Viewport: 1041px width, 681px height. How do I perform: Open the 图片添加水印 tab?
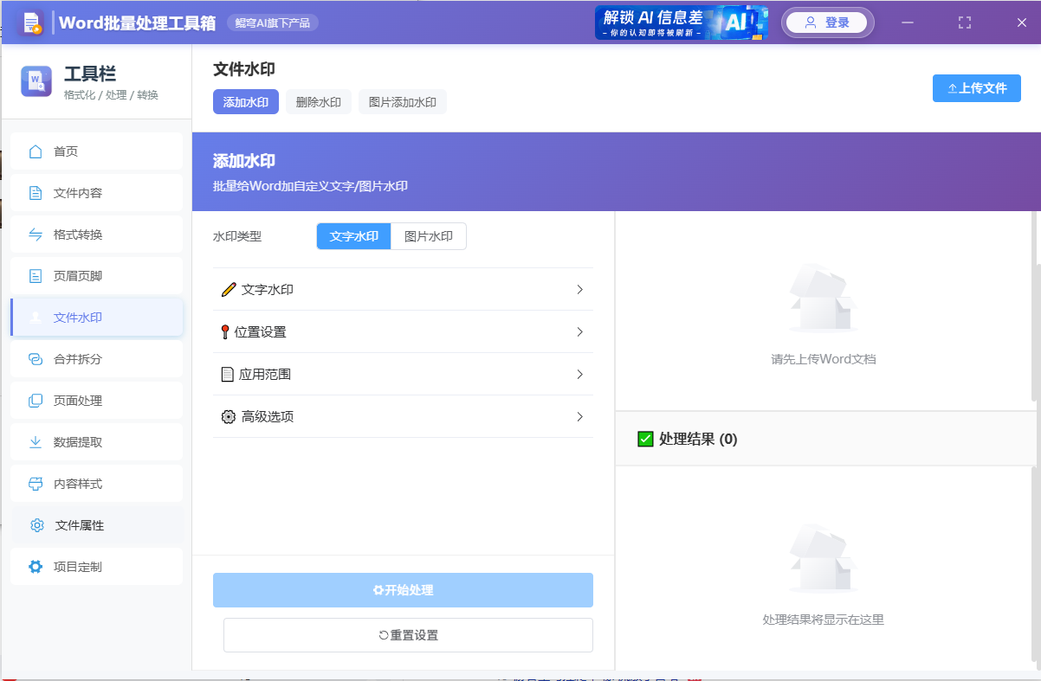tap(402, 101)
